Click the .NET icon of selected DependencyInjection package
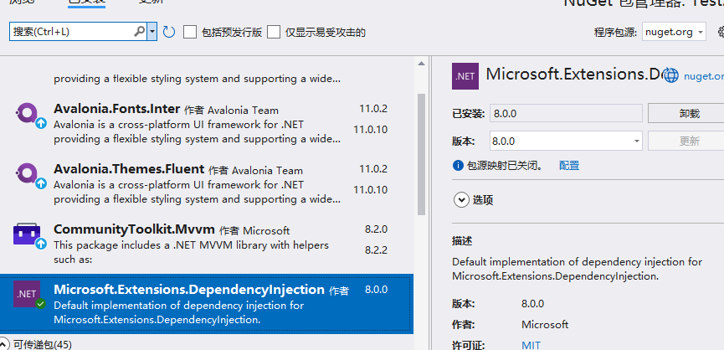Viewport: 724px width, 350px height. (x=27, y=296)
